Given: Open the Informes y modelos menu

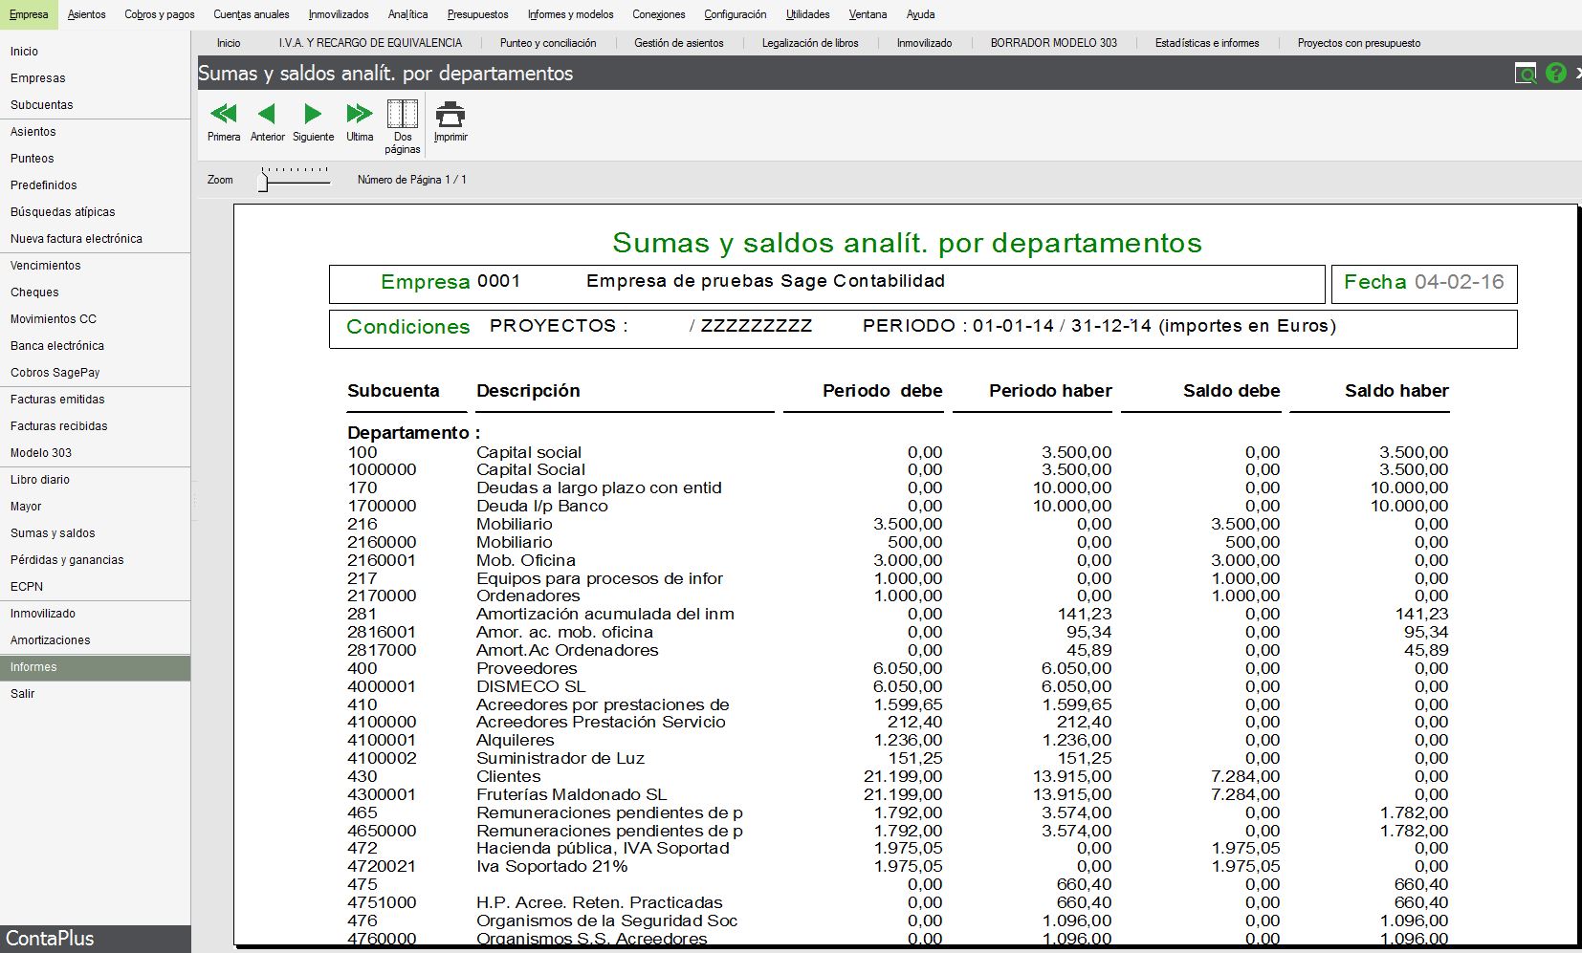Looking at the screenshot, I should [570, 14].
